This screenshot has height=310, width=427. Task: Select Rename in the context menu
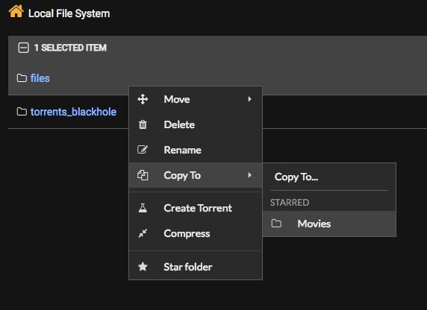[196, 150]
